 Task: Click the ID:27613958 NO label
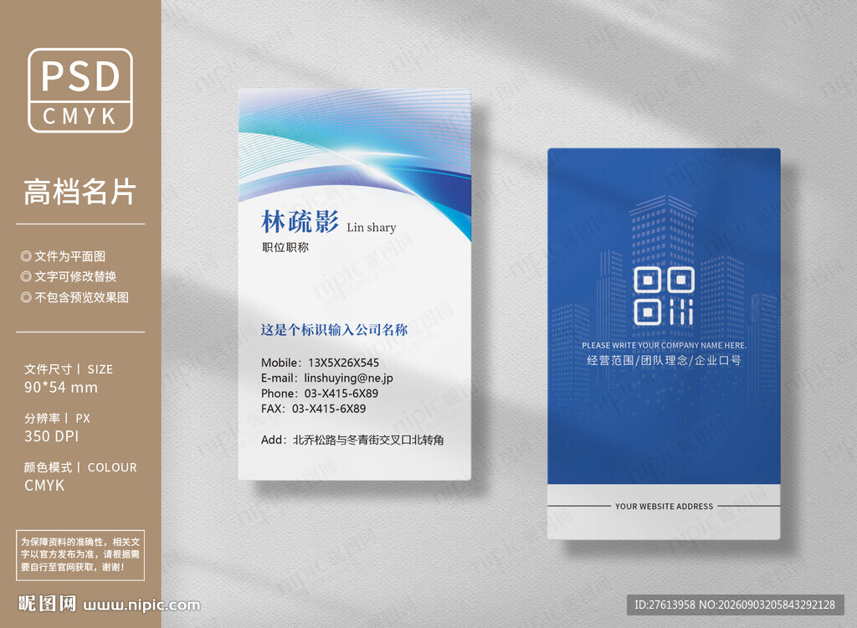coord(735,605)
